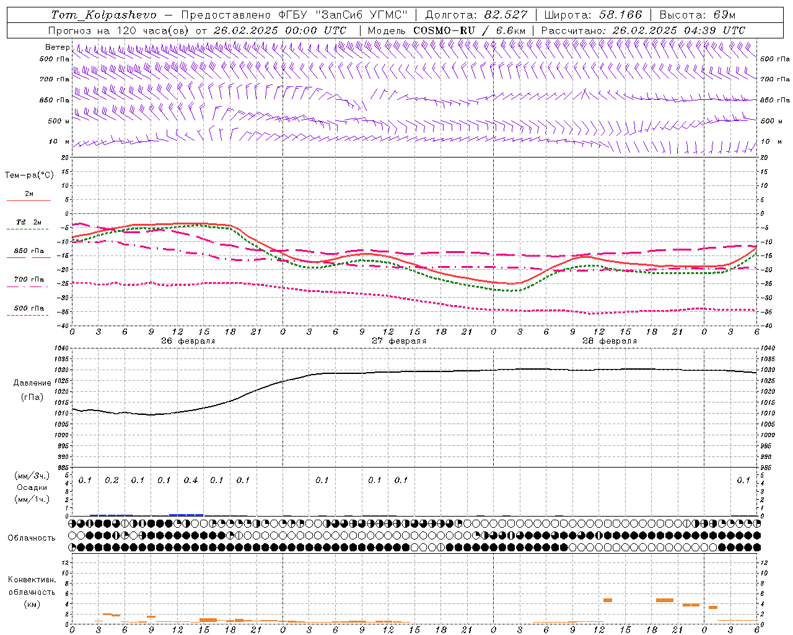Click the '28 февраля' date label
793x635 pixels.
point(610,341)
